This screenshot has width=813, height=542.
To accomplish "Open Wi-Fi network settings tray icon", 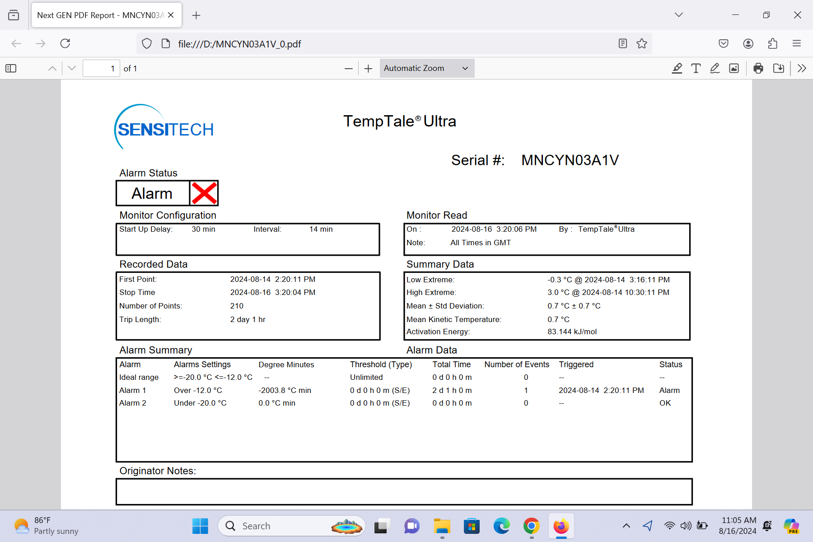I will coord(669,526).
